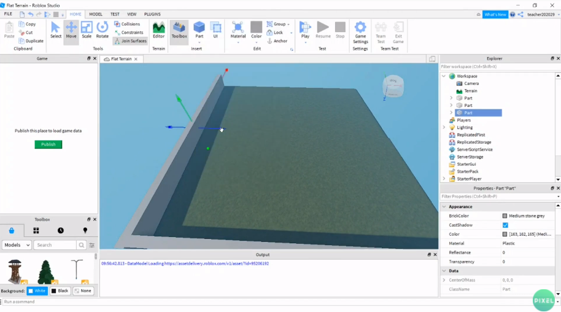Select the Move tool
The width and height of the screenshot is (561, 312).
(71, 30)
